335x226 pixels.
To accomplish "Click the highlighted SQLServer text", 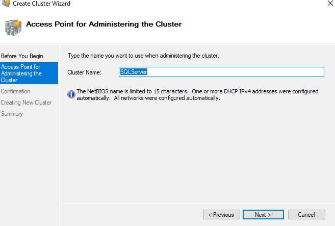I will pos(134,72).
